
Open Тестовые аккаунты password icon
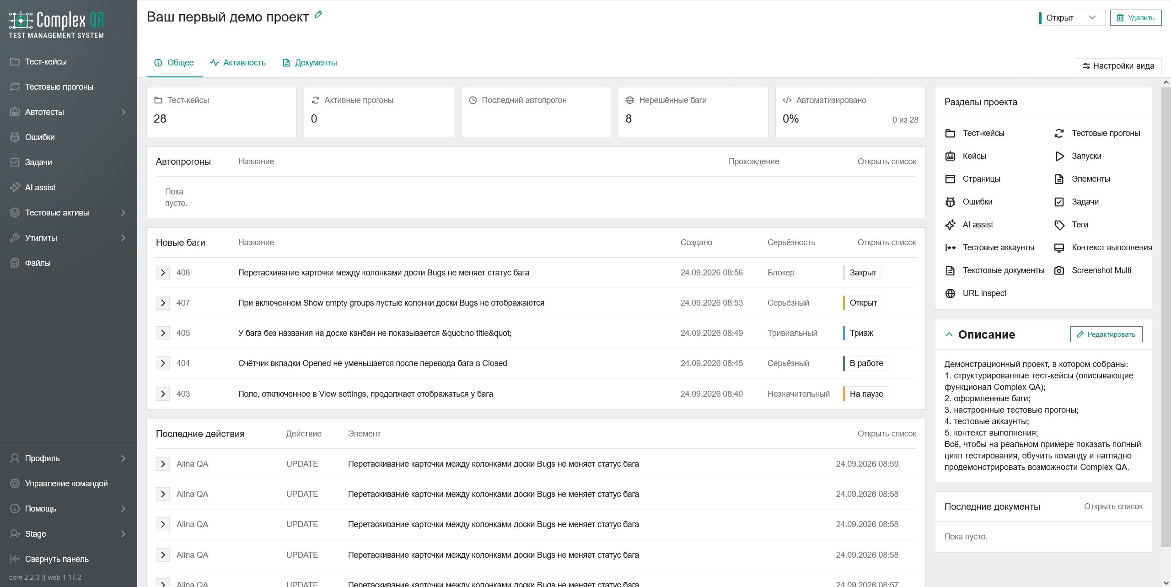point(950,248)
